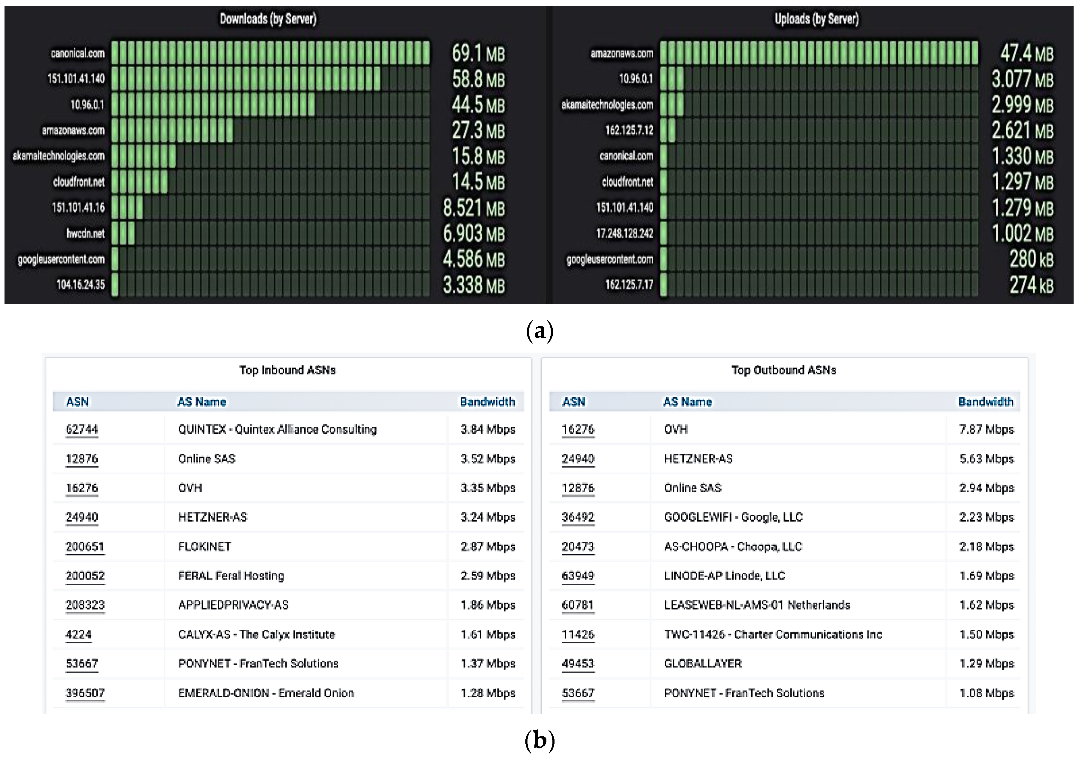Screen dimensions: 1079x761
Task: Open ASN 396507 Emerald Onion link
Action: coord(85,693)
